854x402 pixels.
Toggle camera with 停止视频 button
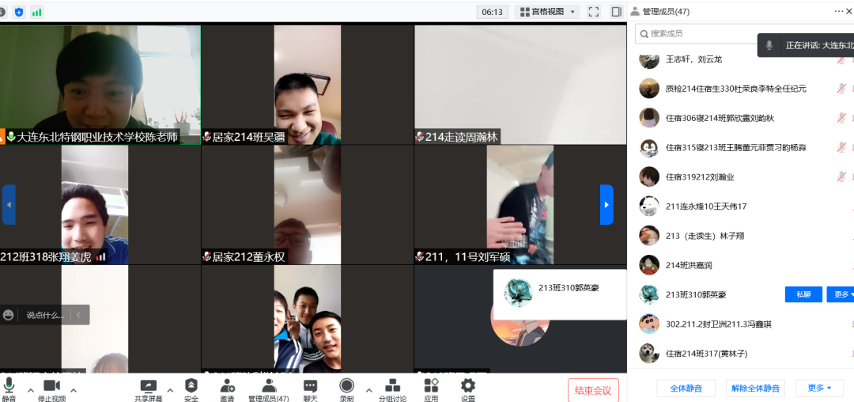tap(51, 387)
